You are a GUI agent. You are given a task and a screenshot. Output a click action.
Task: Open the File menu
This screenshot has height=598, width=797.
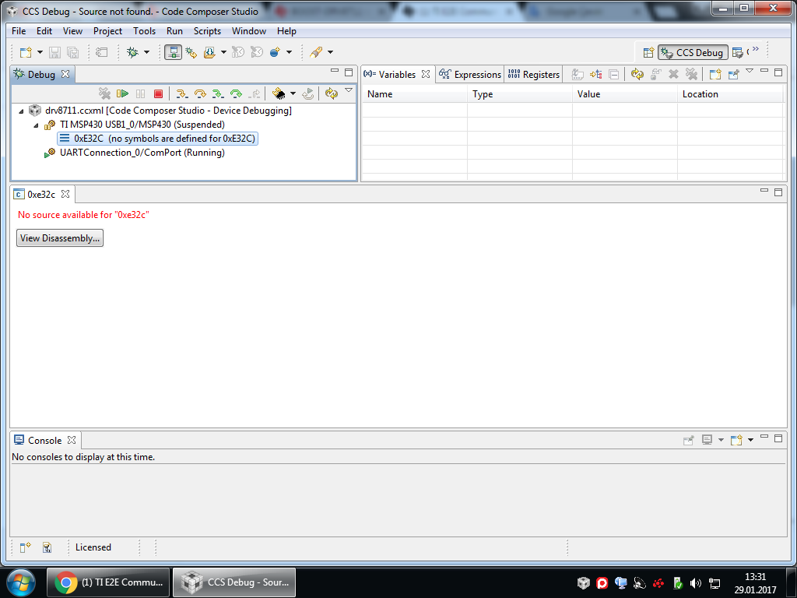tap(19, 31)
